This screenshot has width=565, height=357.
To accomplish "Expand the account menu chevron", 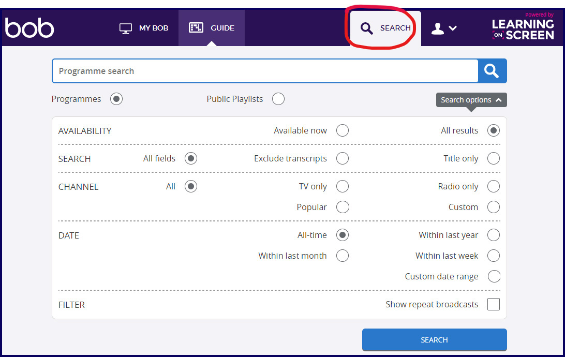I will (453, 28).
